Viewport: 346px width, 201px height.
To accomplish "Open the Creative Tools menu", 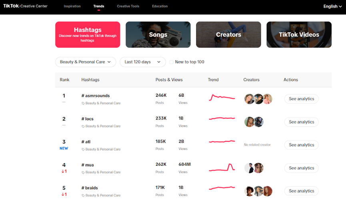I will 128,6.
